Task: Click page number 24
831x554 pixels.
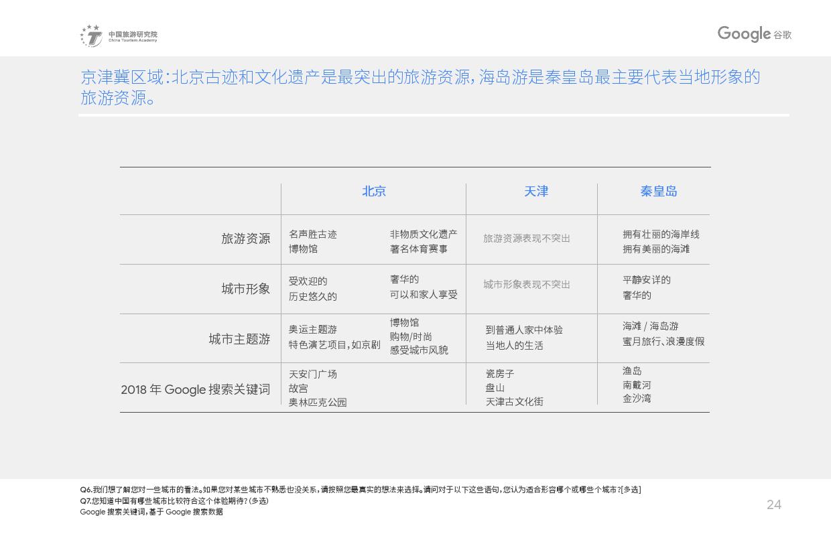Action: [x=773, y=505]
